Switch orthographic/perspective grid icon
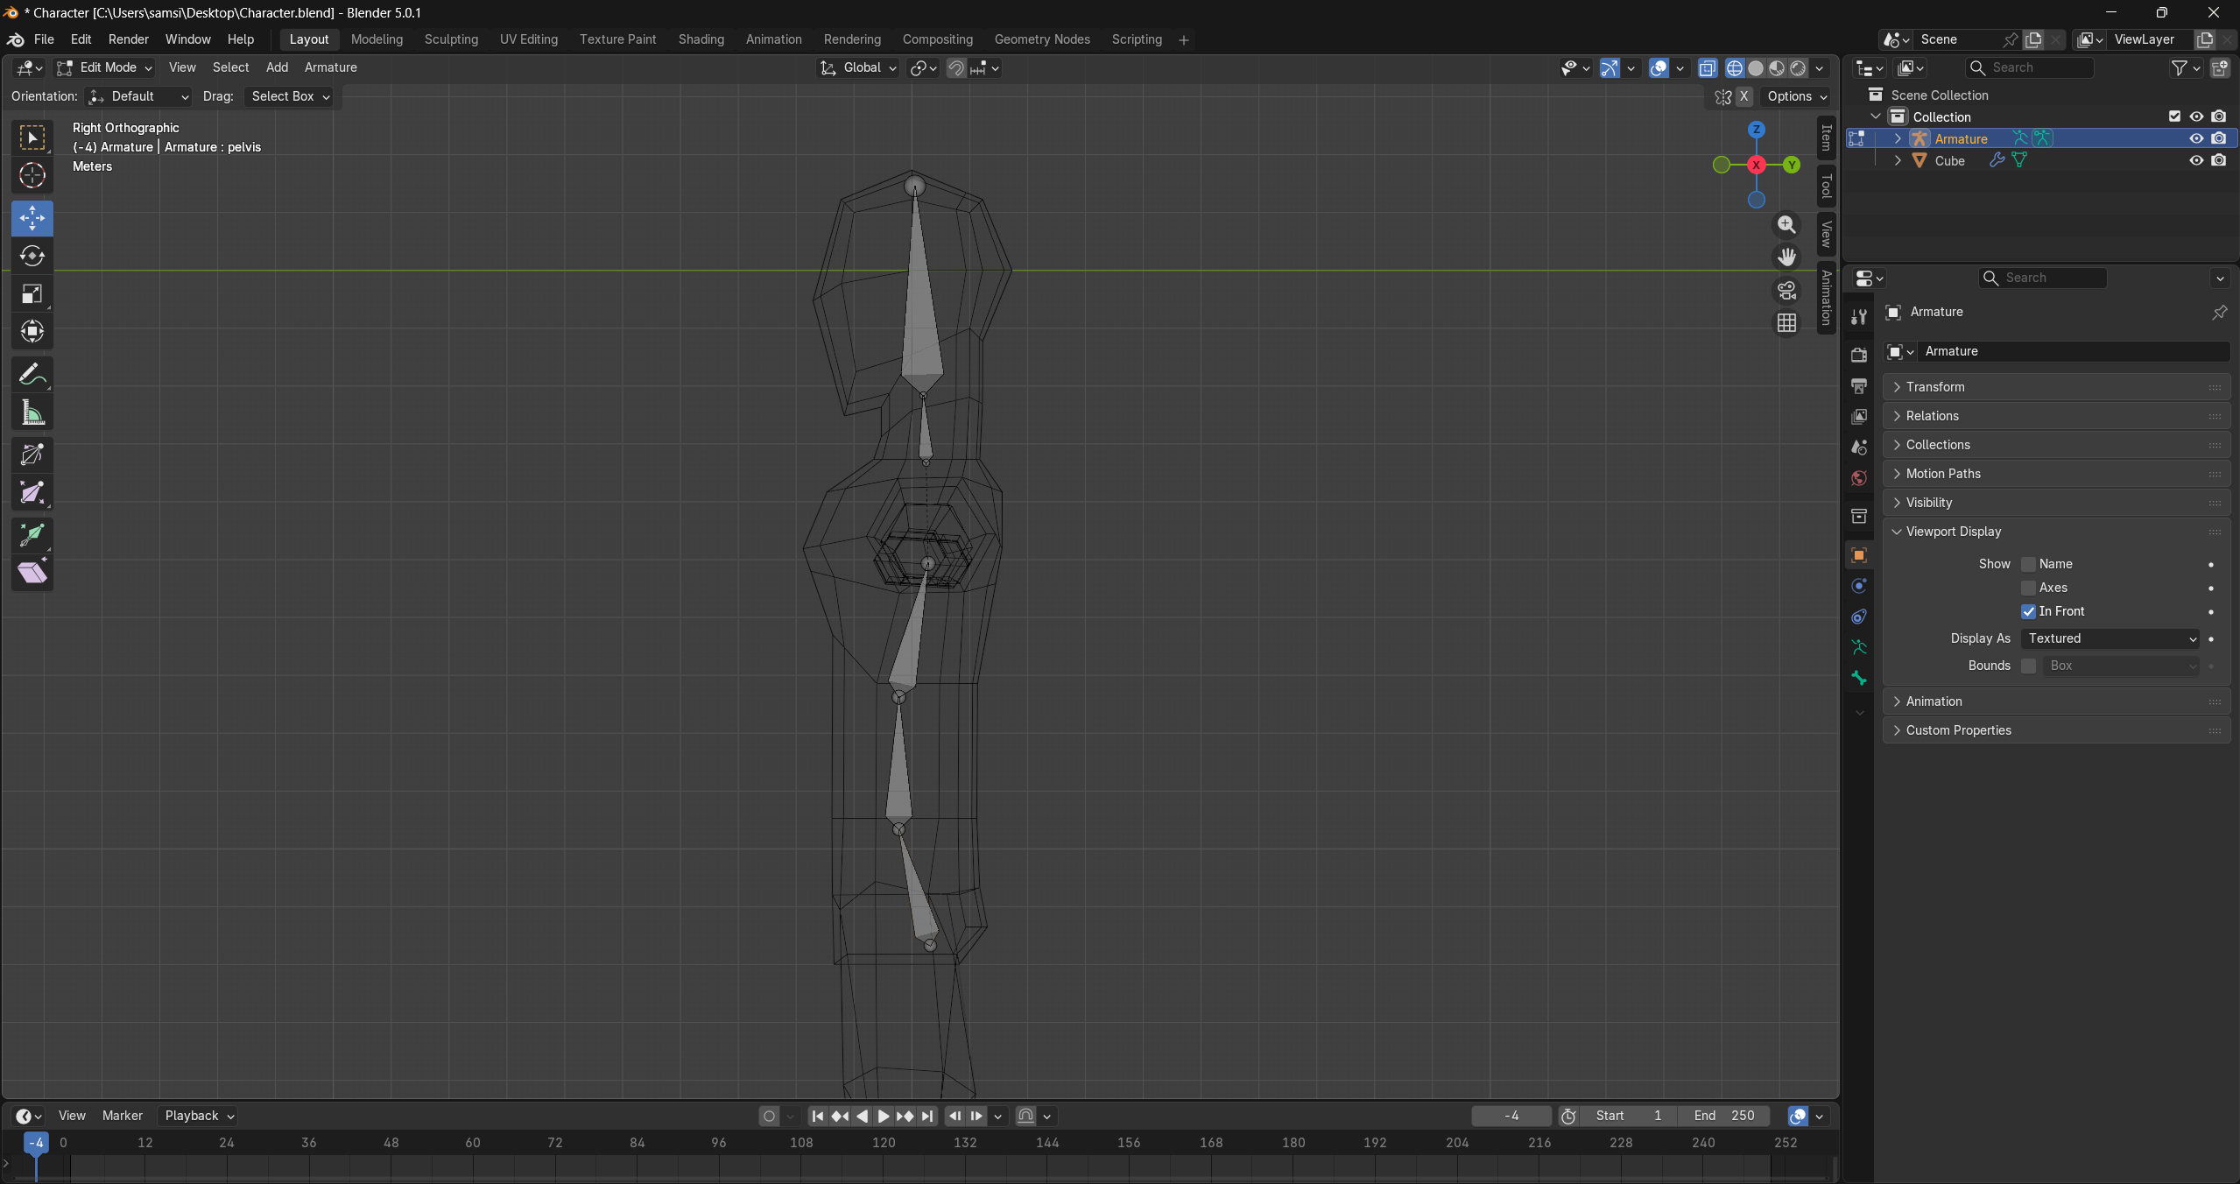 click(1786, 323)
